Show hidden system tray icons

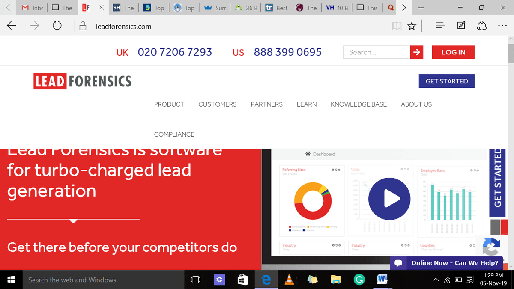tap(436, 280)
